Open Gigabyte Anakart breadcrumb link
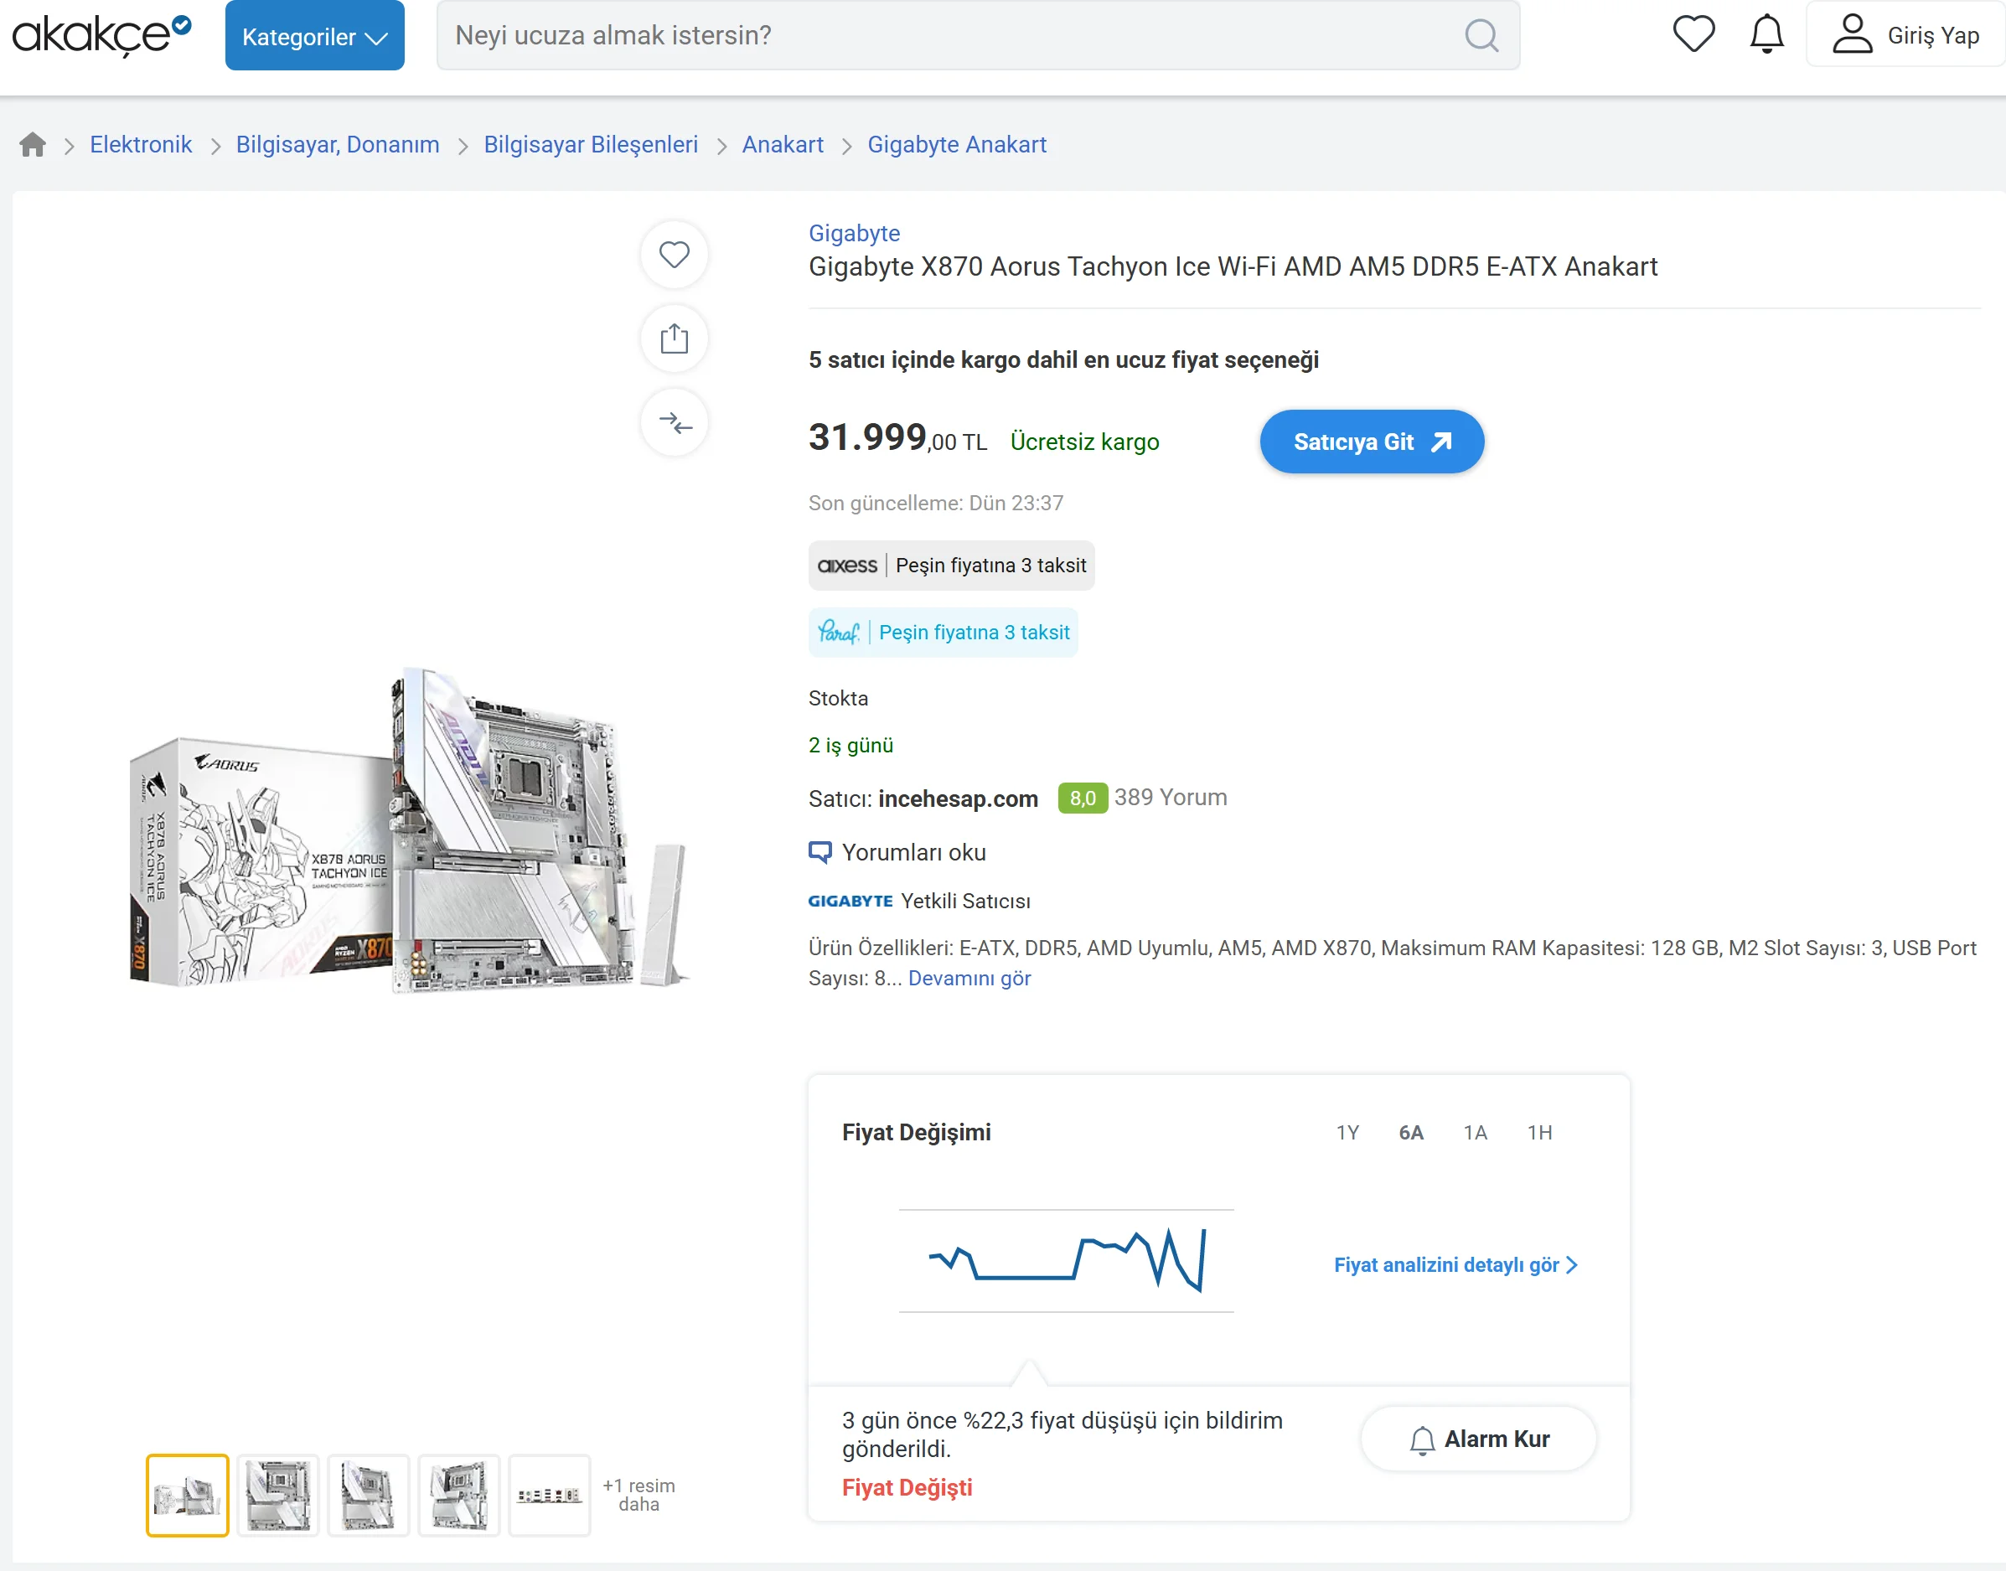This screenshot has width=2006, height=1571. pyautogui.click(x=957, y=144)
